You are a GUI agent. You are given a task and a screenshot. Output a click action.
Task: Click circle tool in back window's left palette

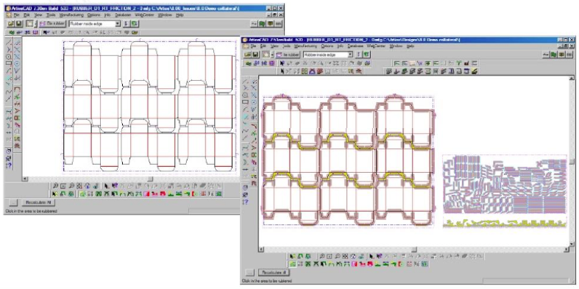[x=9, y=57]
